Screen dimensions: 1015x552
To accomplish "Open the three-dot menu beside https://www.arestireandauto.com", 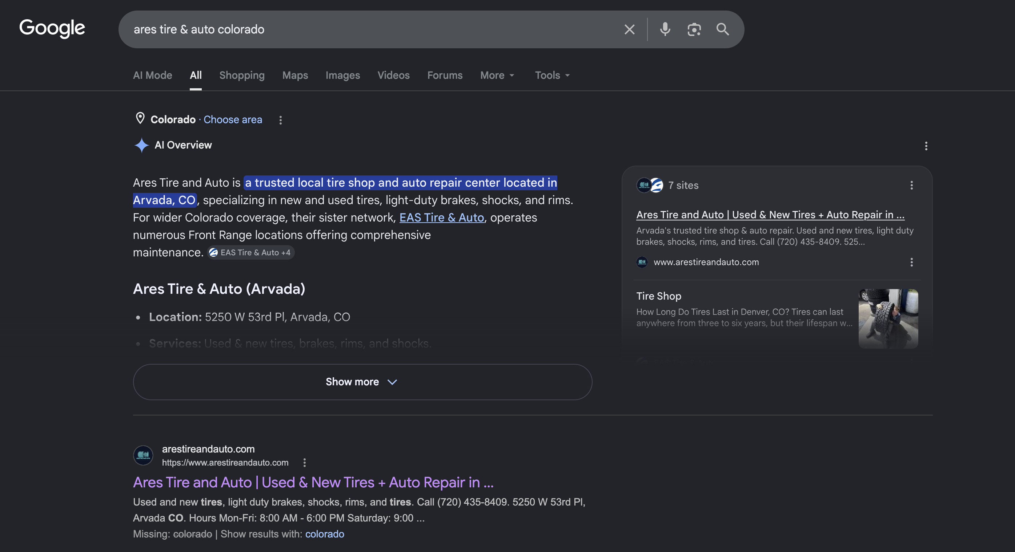I will pyautogui.click(x=304, y=463).
